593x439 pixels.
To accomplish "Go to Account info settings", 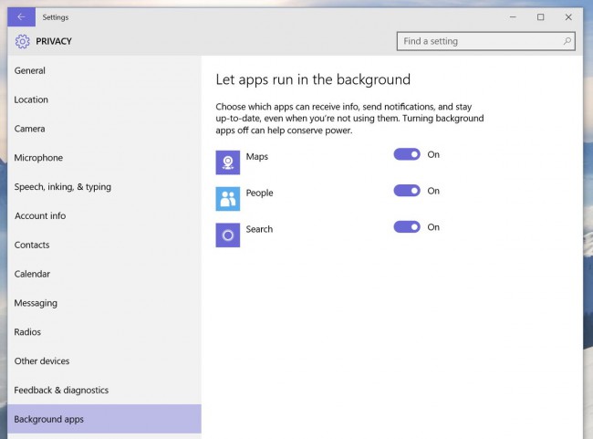I will pos(104,215).
